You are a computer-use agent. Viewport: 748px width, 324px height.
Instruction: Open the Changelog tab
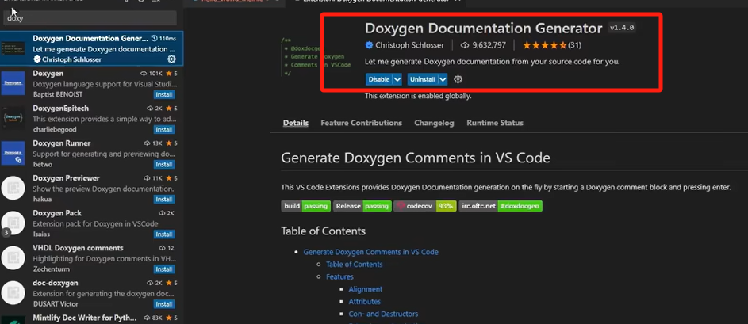(434, 123)
